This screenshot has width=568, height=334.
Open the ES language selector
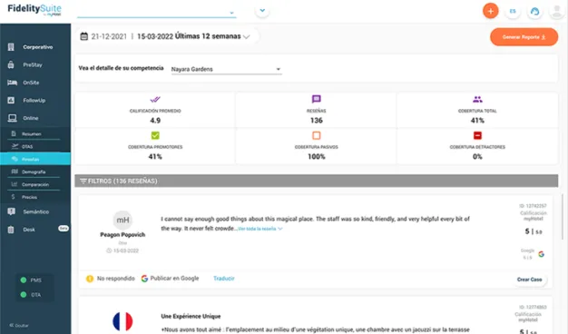tap(513, 11)
